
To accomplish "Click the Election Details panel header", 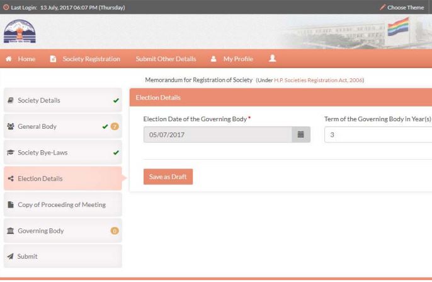I will click(281, 97).
